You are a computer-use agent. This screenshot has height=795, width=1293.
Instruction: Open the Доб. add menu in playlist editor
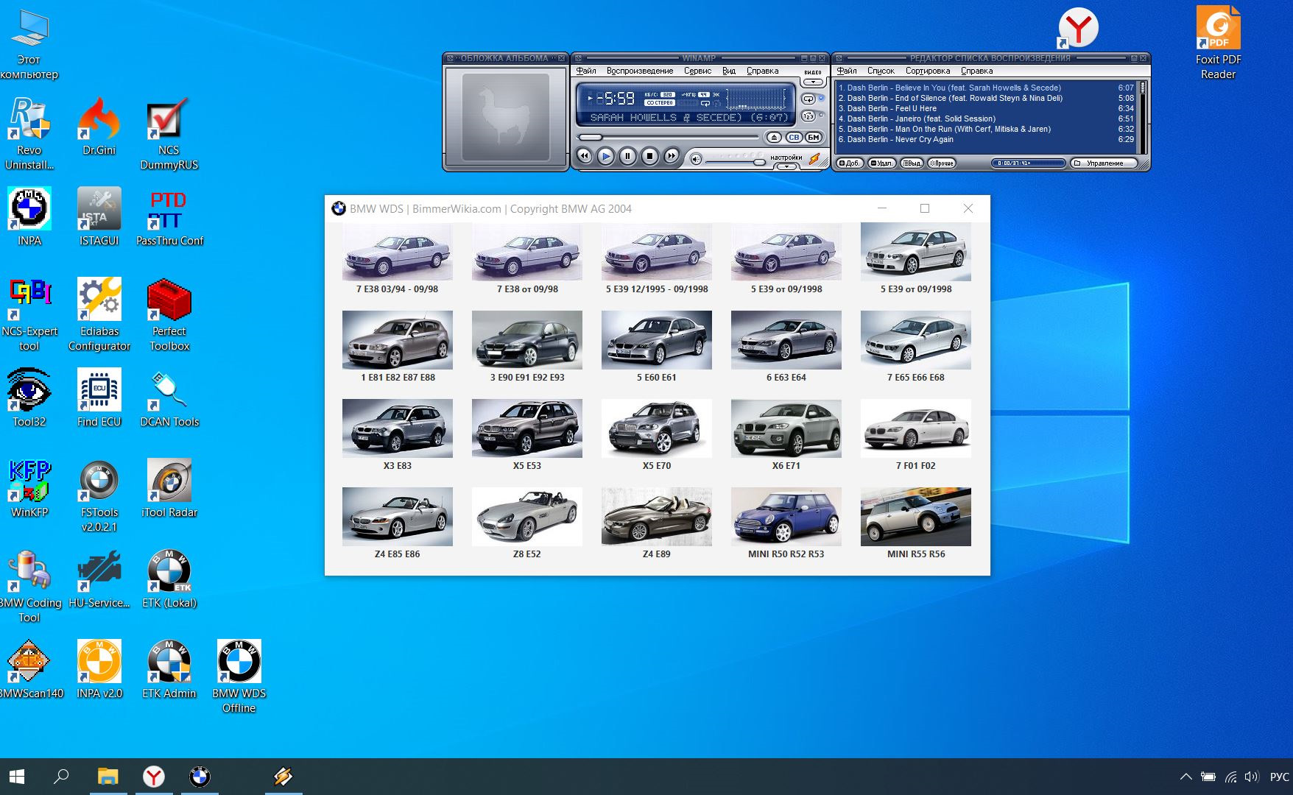click(850, 163)
